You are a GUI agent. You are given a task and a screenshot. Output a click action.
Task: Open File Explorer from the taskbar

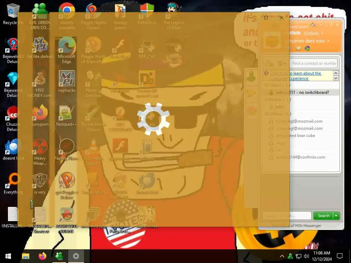(25, 256)
